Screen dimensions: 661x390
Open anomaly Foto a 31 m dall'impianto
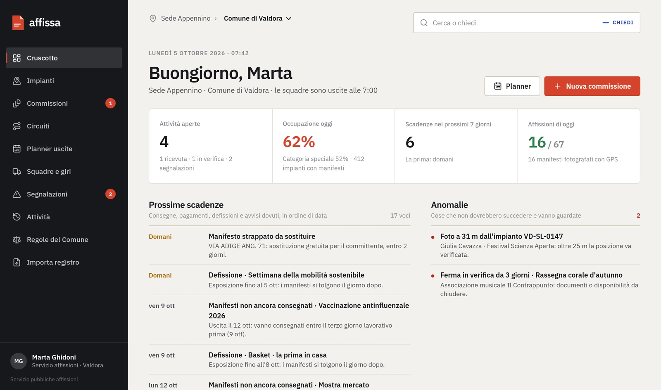(535, 245)
